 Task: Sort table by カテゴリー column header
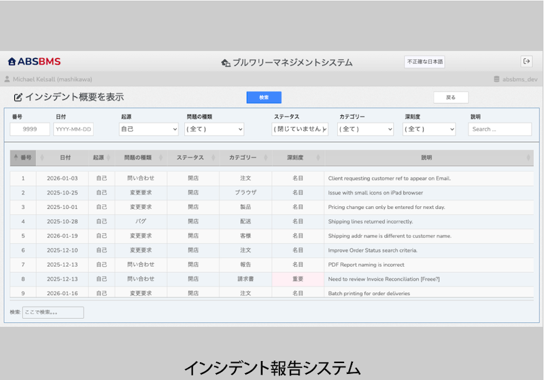[x=245, y=157]
